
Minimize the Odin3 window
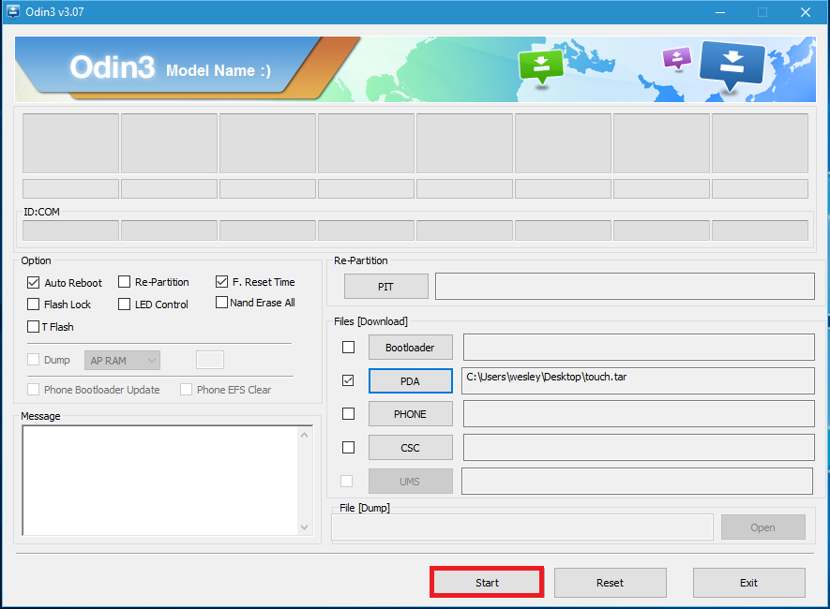pos(720,11)
